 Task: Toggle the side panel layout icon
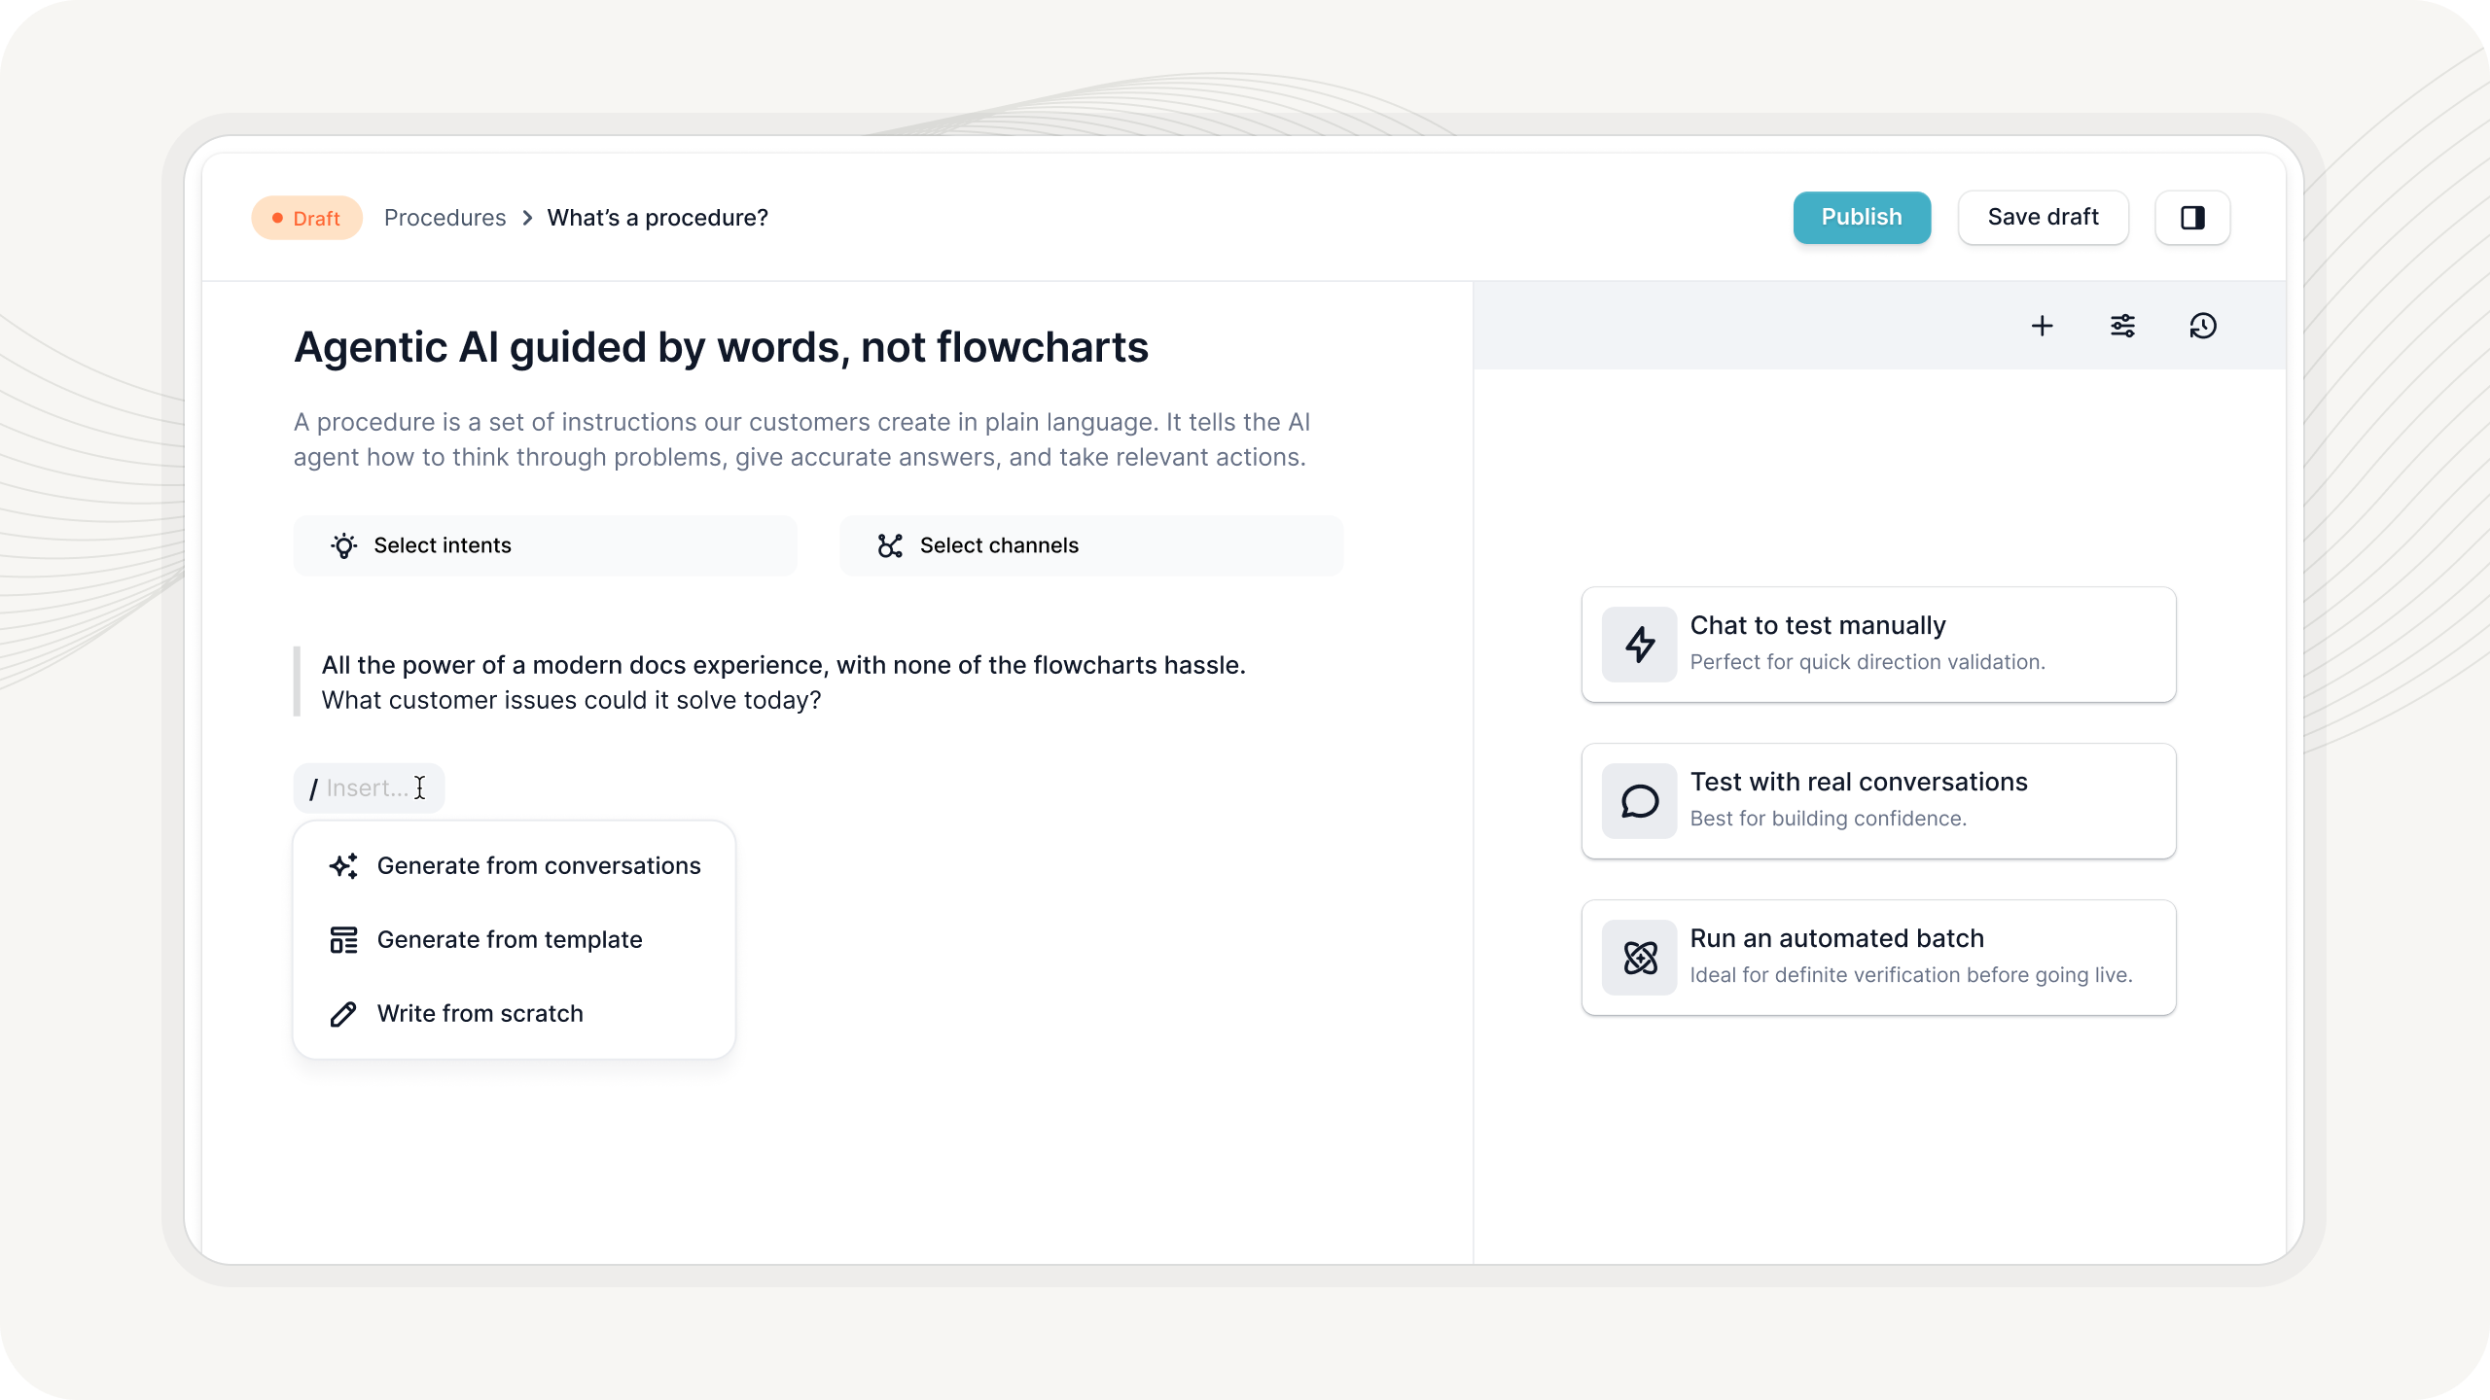pos(2192,218)
